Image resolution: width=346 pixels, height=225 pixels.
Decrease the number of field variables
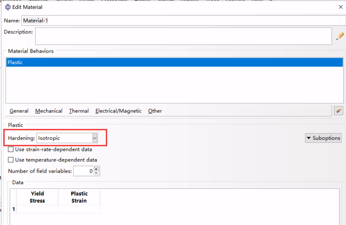pyautogui.click(x=96, y=173)
